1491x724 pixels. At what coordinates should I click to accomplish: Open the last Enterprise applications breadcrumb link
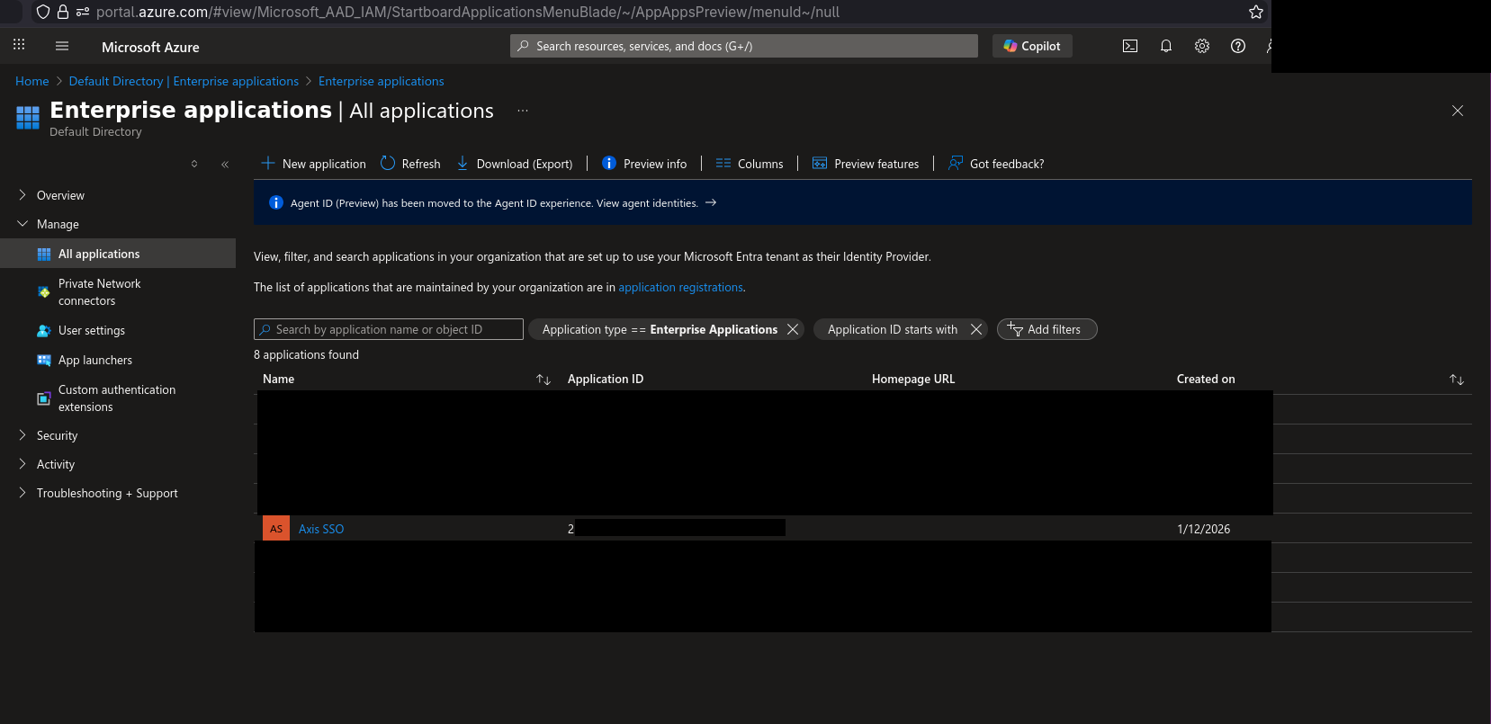click(x=382, y=81)
